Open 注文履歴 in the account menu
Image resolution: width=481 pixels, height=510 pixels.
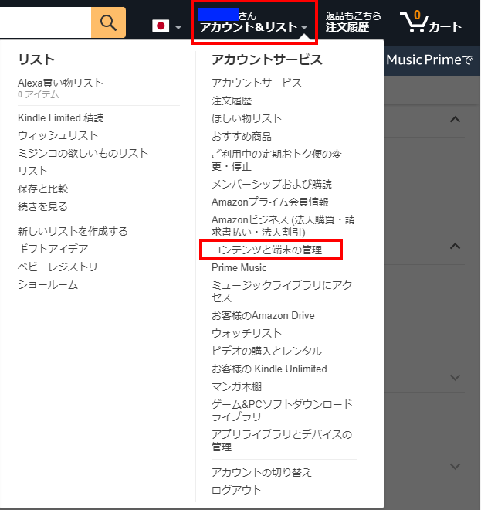pos(232,100)
